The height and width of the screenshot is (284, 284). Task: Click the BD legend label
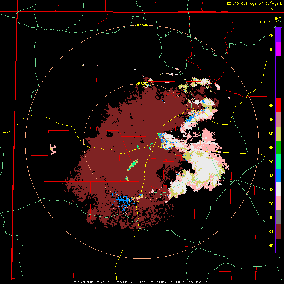(271, 134)
